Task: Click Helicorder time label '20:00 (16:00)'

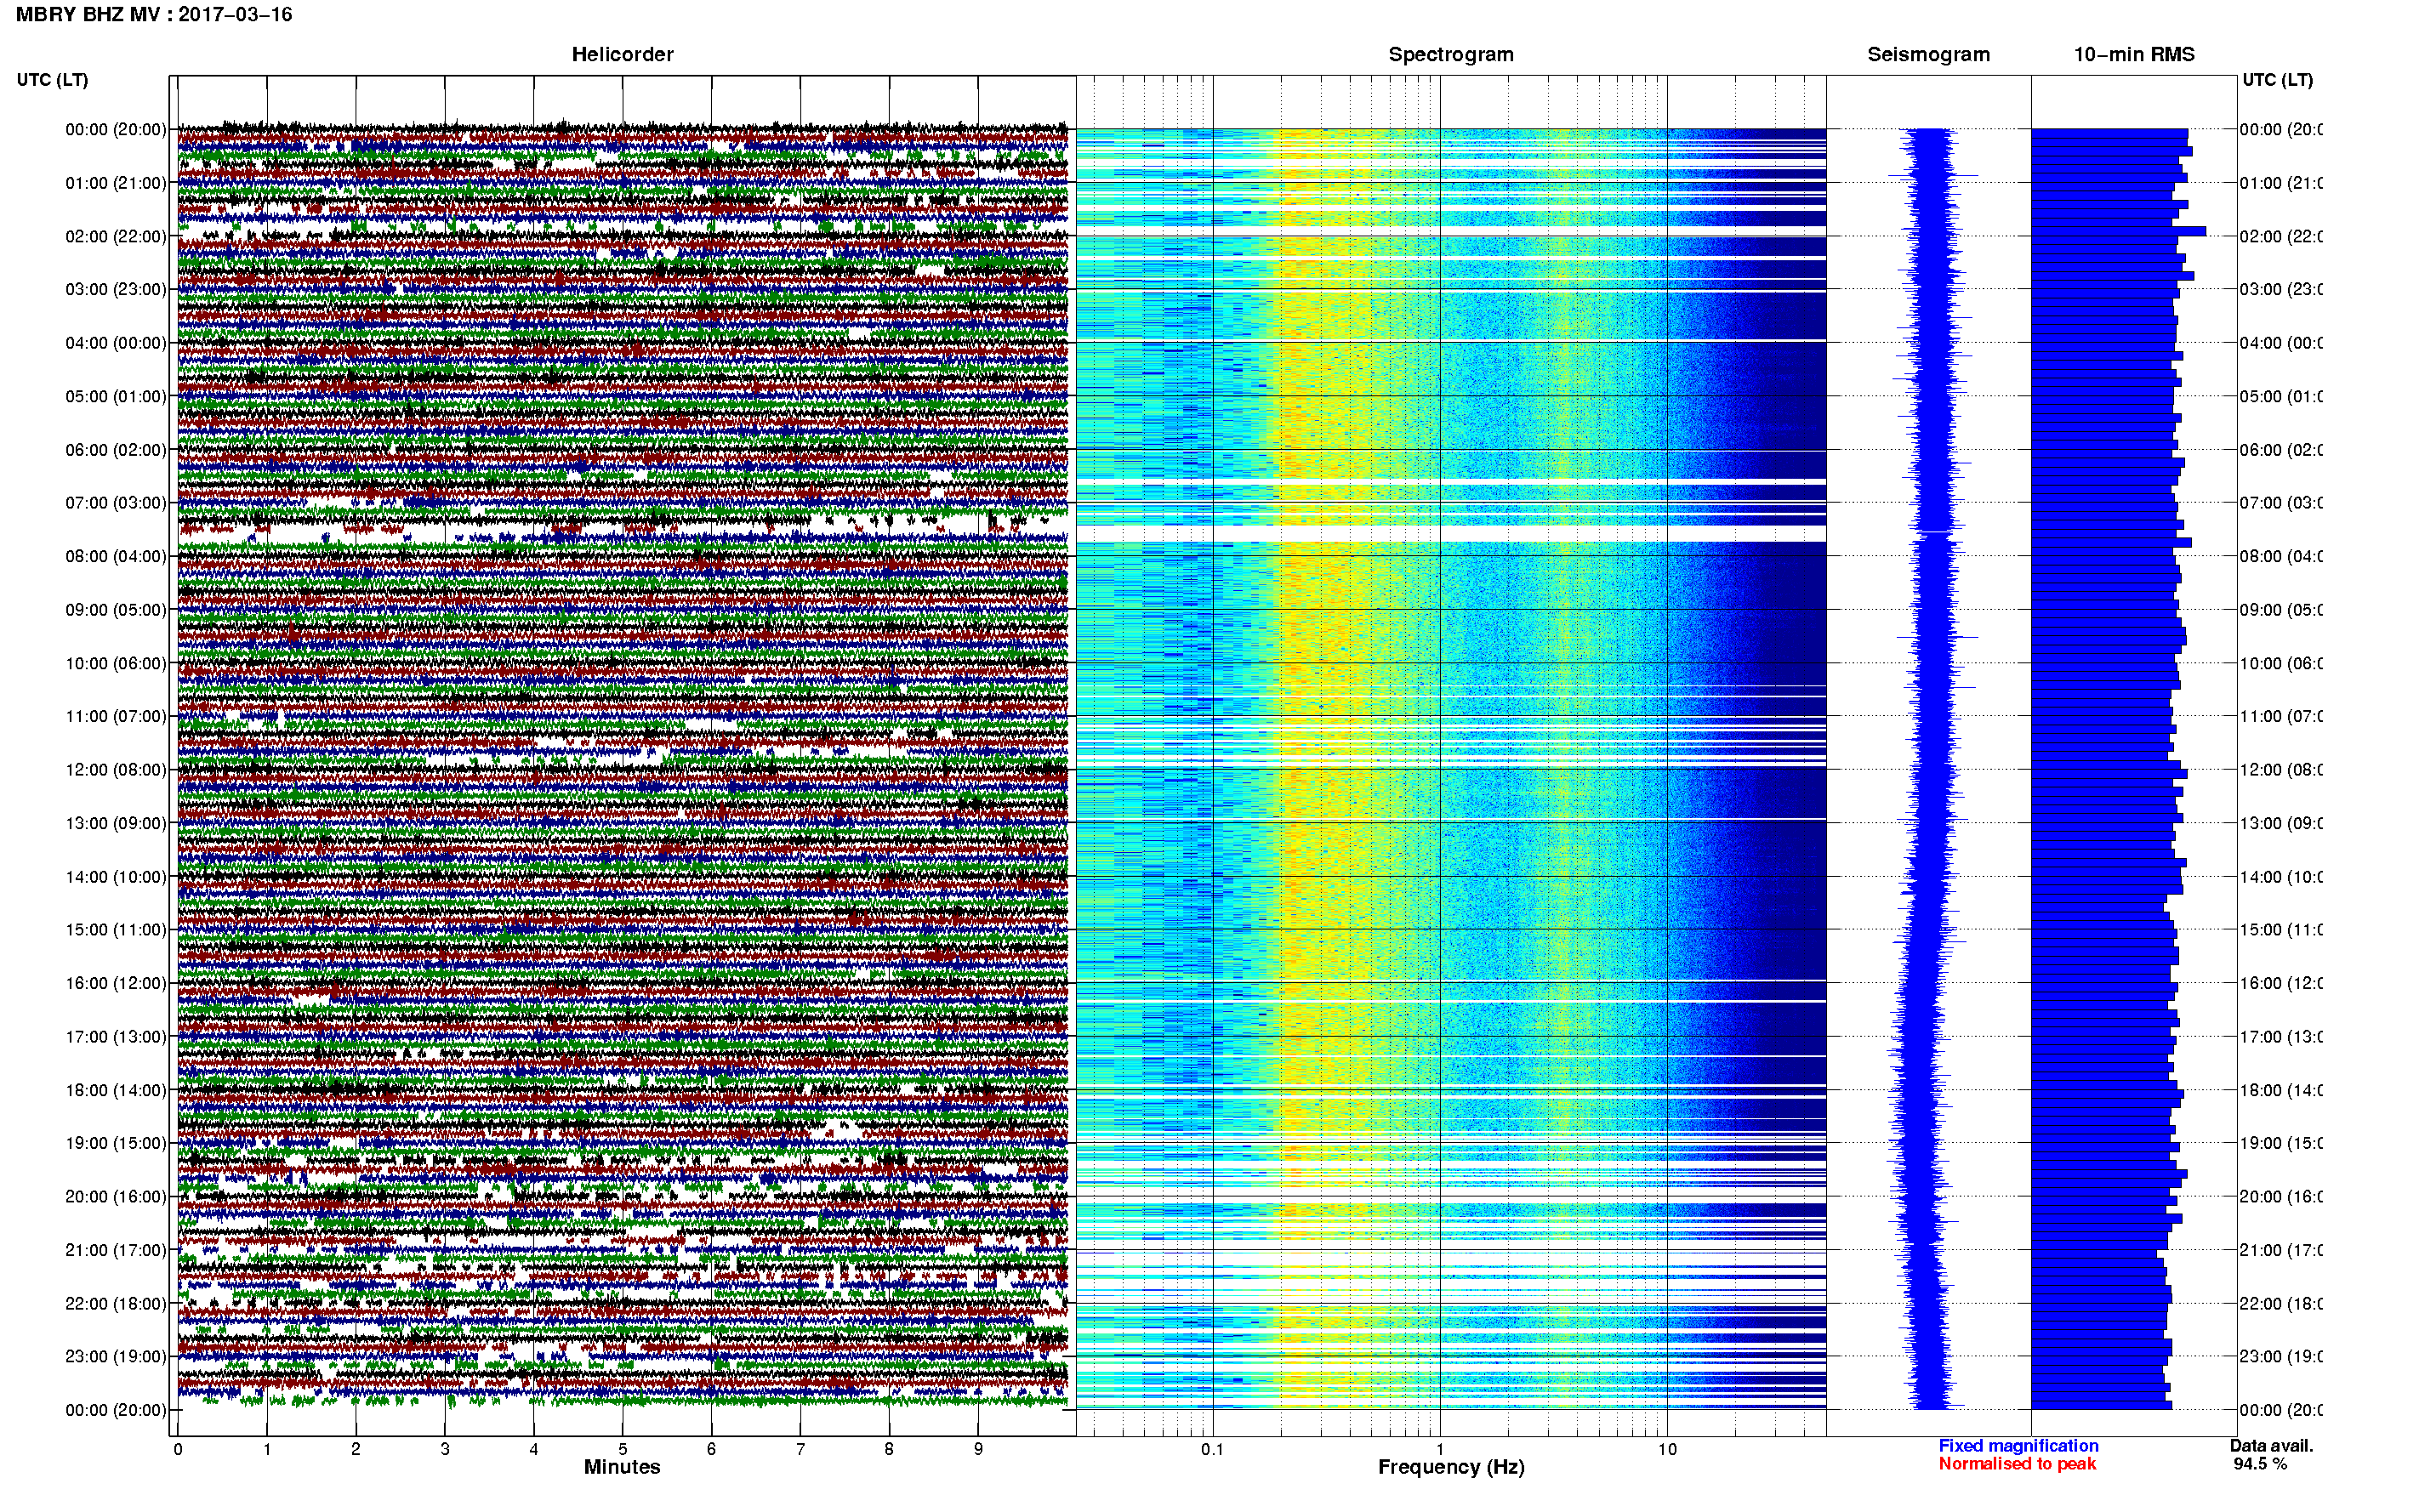Action: coord(116,1197)
